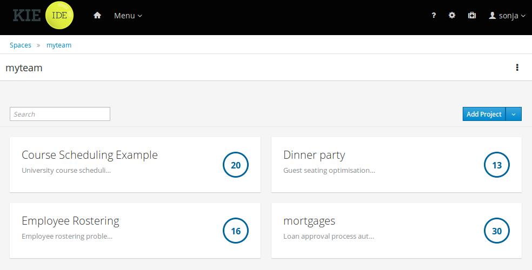532x270 pixels.
Task: Open the help question mark icon
Action: click(x=434, y=16)
